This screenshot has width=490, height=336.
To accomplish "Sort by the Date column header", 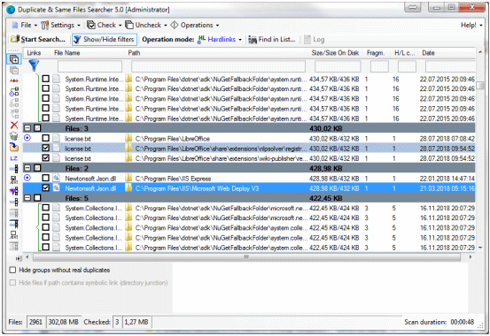I will [x=447, y=53].
